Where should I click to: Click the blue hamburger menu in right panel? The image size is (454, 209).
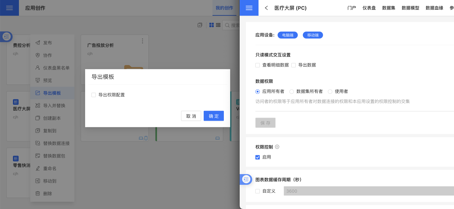(x=249, y=8)
